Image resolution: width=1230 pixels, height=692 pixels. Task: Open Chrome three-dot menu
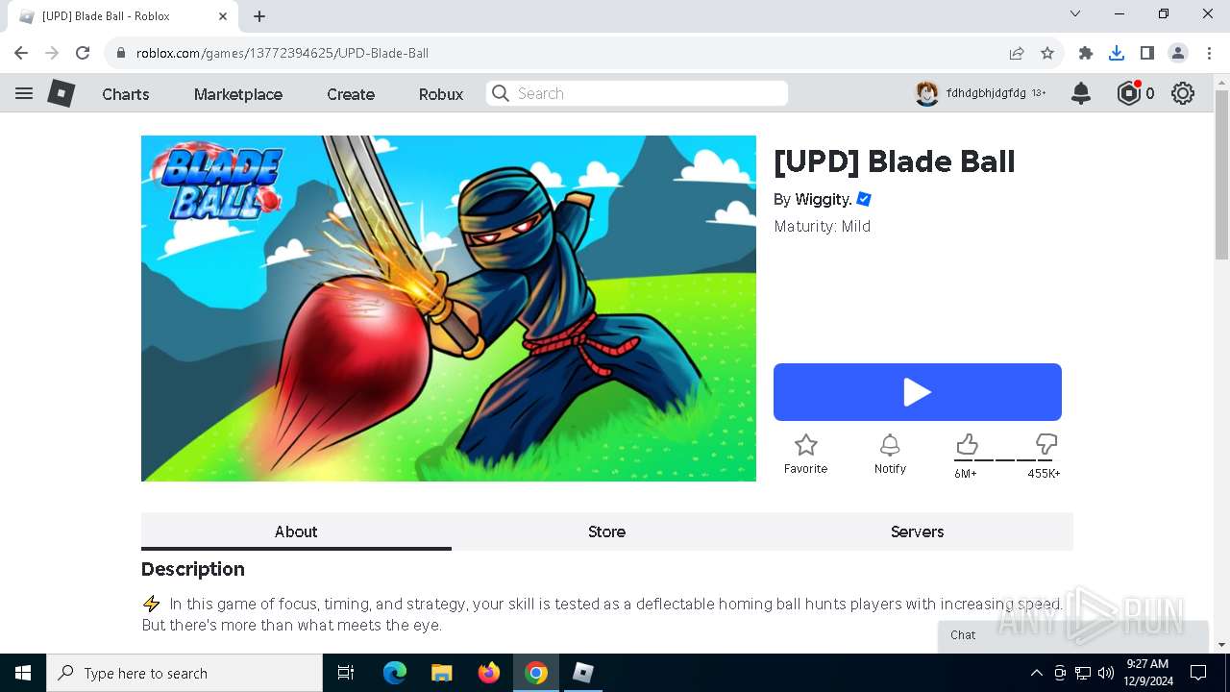pos(1209,53)
